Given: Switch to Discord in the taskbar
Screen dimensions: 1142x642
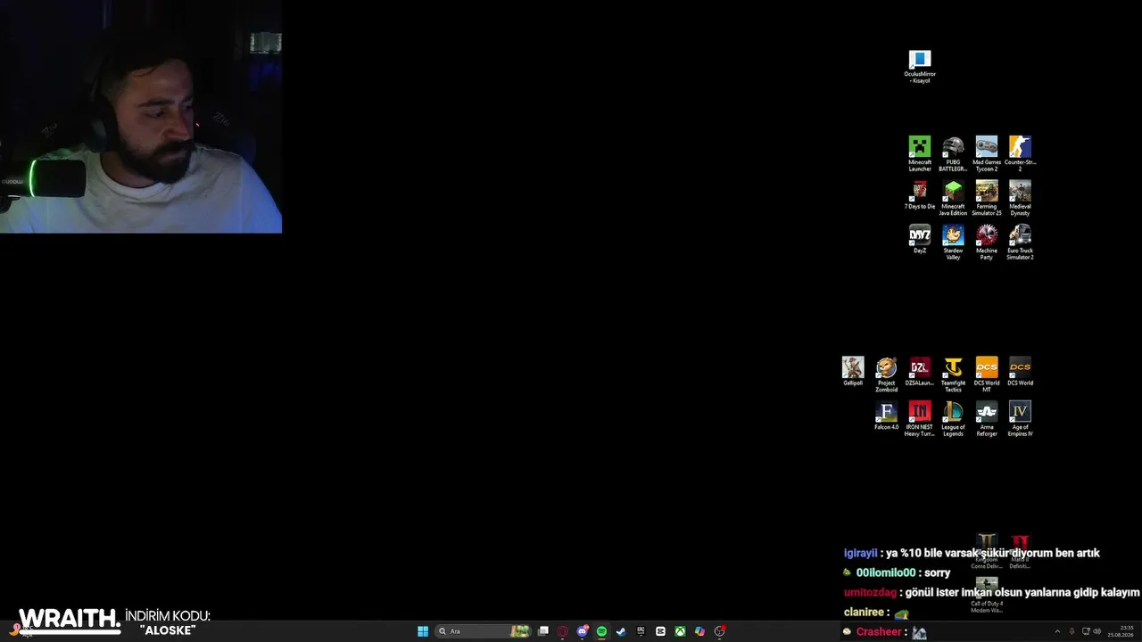Looking at the screenshot, I should click(583, 631).
